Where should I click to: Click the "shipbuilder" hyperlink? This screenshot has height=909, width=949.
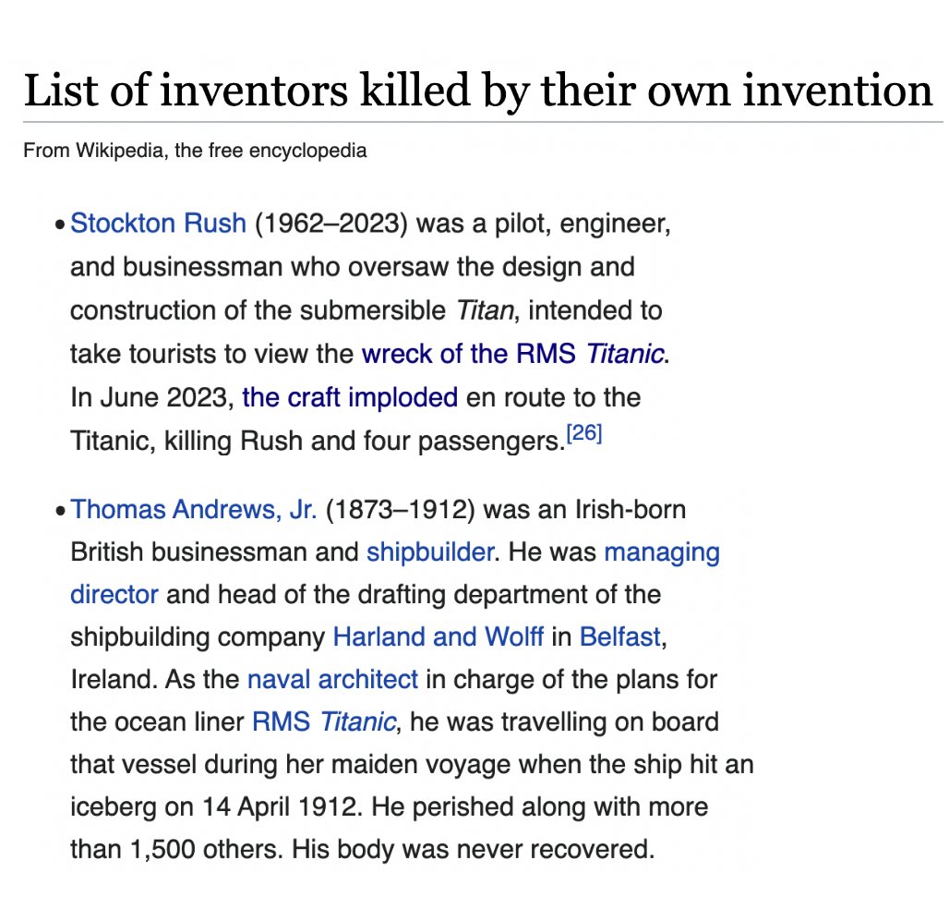click(429, 552)
